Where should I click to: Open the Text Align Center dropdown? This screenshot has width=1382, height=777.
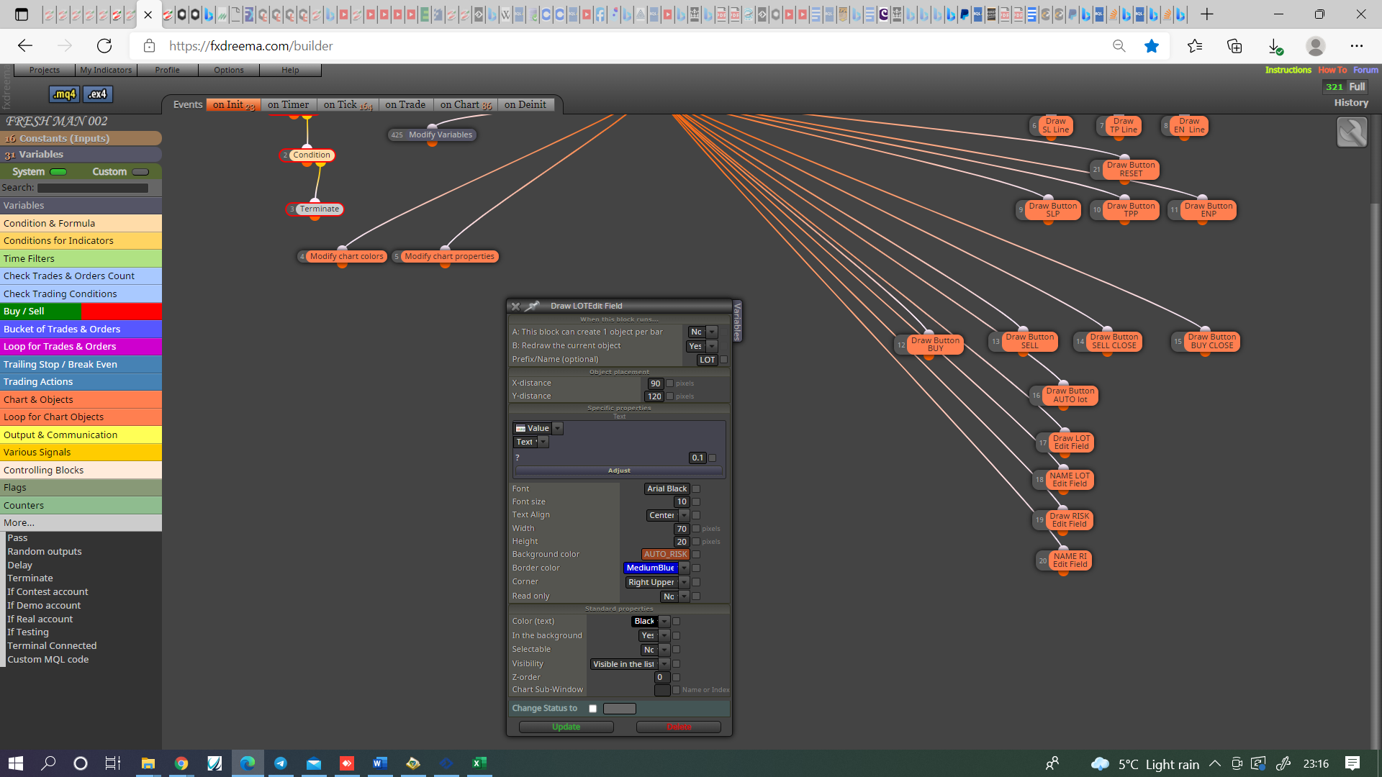tap(684, 515)
